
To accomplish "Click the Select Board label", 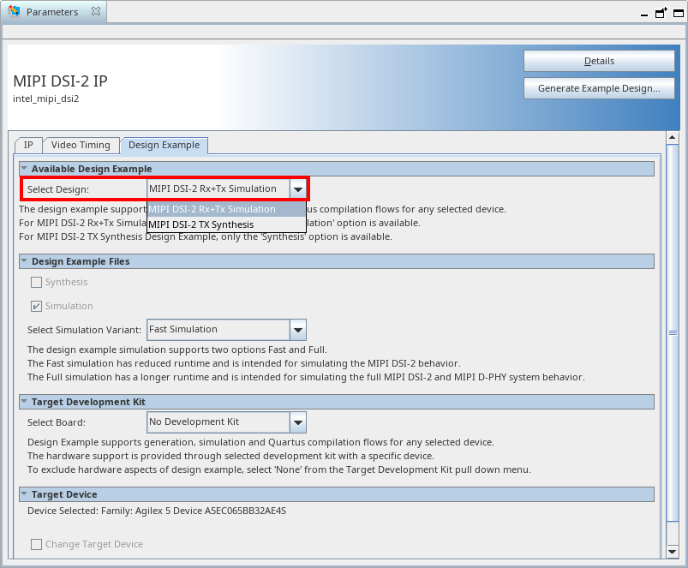I will (57, 422).
